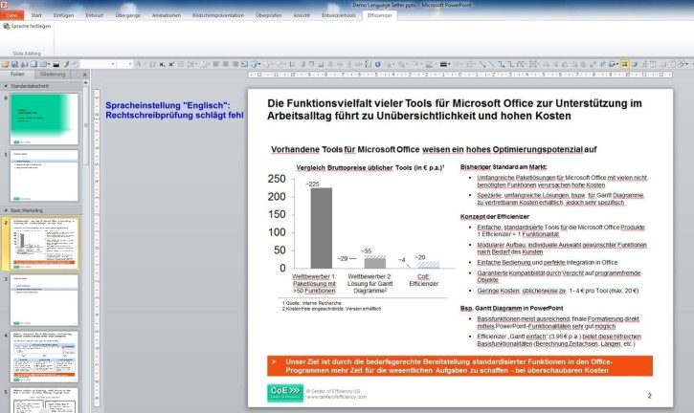The width and height of the screenshot is (694, 413).
Task: Open the font color dropdown arrow
Action: (x=145, y=64)
